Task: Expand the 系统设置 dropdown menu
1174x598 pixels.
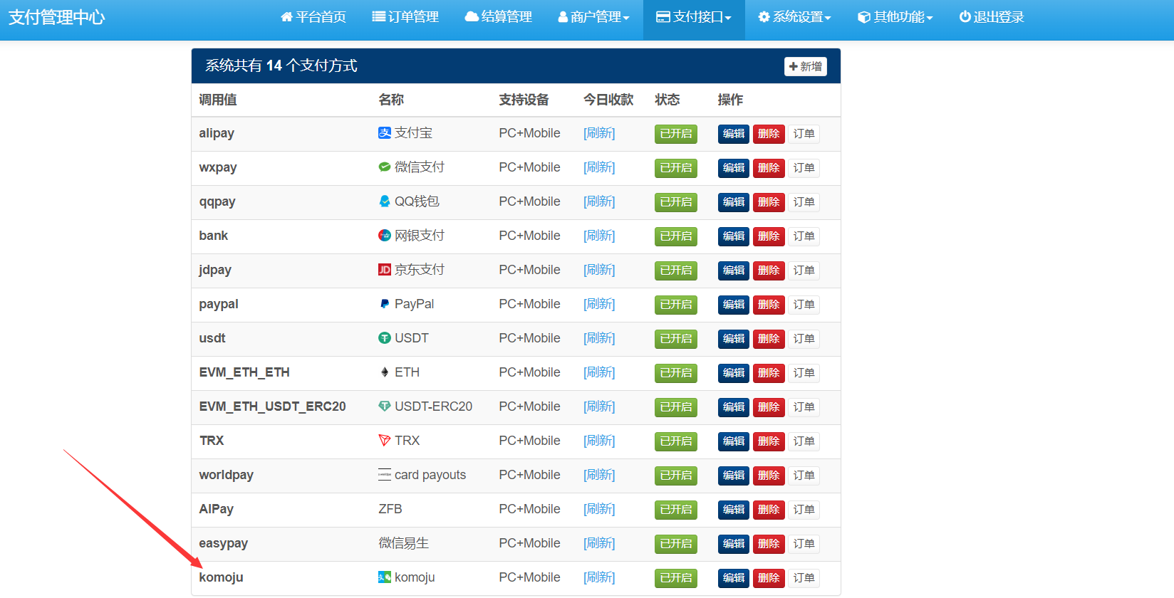Action: [x=795, y=17]
